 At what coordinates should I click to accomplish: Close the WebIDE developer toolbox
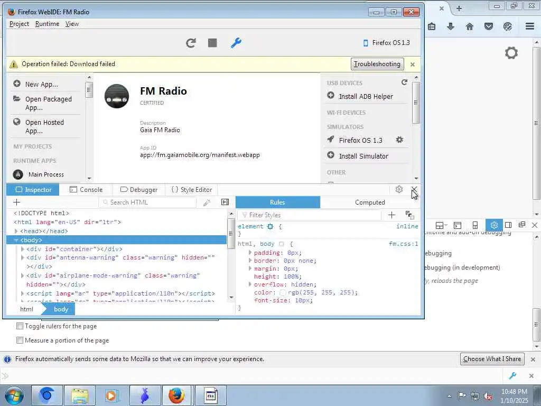click(x=414, y=189)
